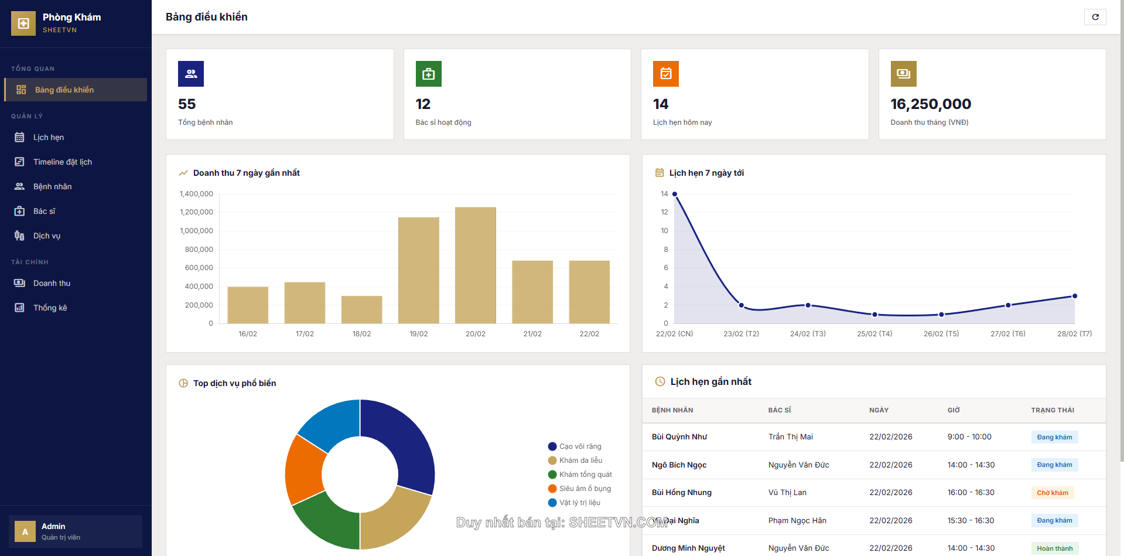Click the gold Doanh thu tháng icon
This screenshot has width=1124, height=556.
(903, 74)
